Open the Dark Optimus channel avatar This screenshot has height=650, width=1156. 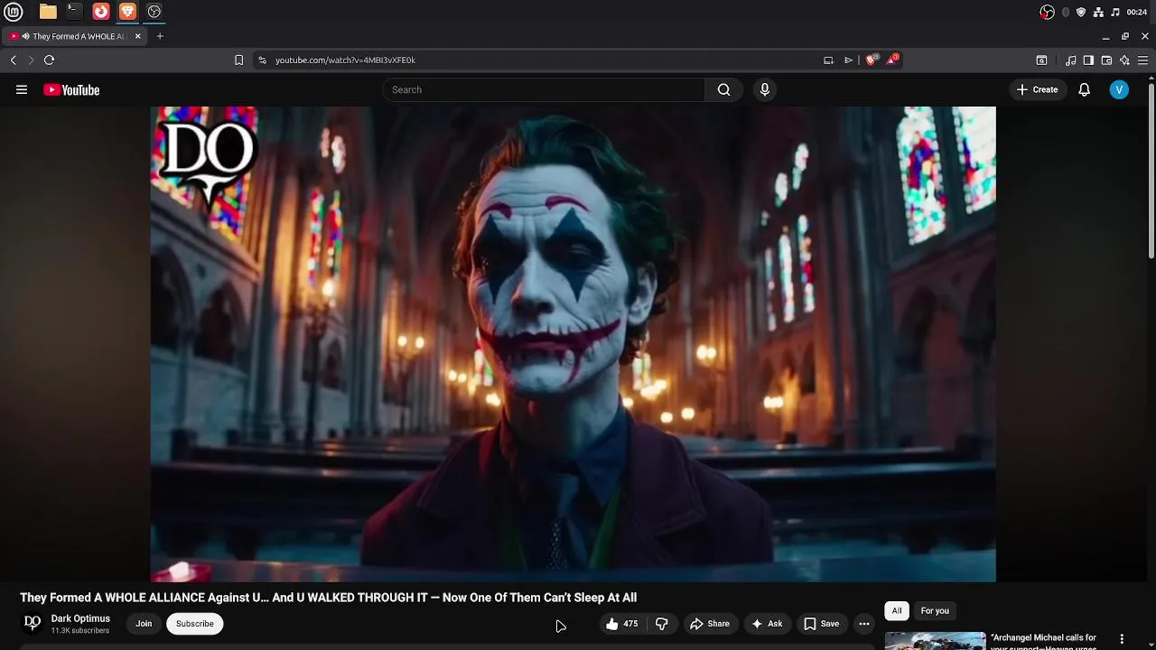33,623
